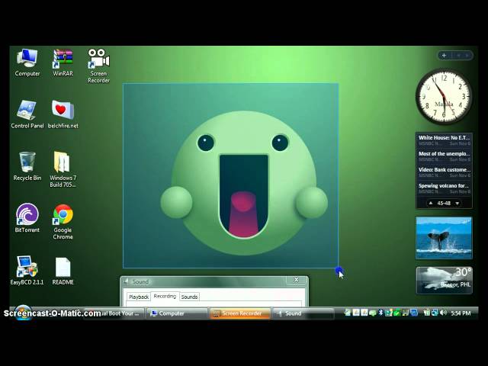Launch the BitTorrent shortcut
488x366 pixels.
tap(27, 218)
